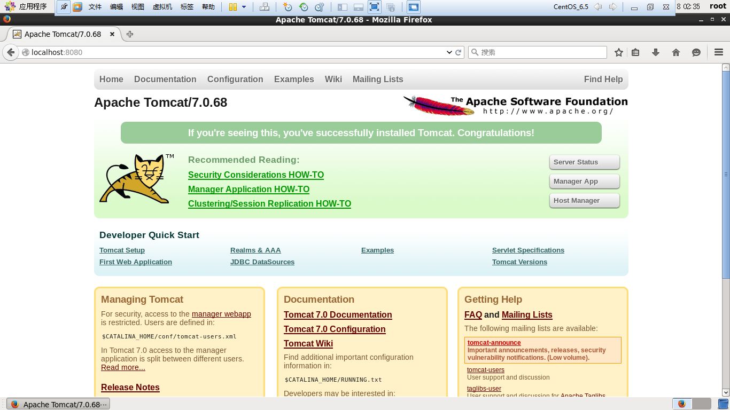Open the 应用程序 Applications menu

coord(27,7)
